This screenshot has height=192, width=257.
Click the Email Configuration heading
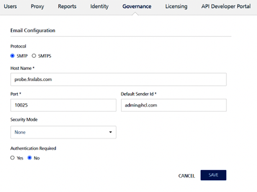33,30
